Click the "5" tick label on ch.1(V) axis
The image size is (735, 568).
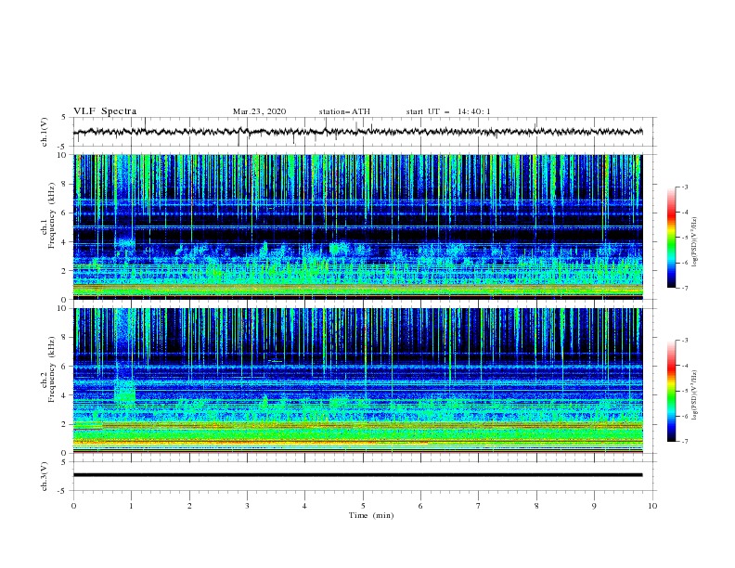click(64, 118)
